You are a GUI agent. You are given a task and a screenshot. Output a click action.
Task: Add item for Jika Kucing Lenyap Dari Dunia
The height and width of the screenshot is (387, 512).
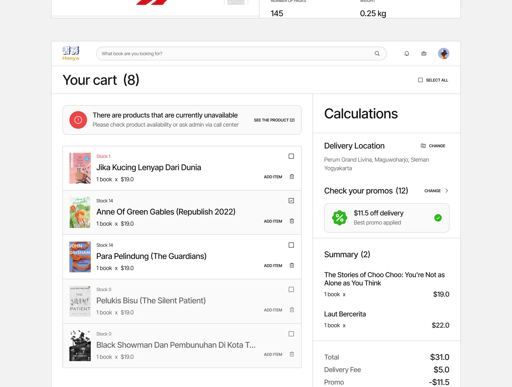[273, 177]
